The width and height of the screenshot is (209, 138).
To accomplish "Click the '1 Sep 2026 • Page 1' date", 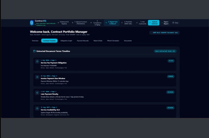I will pos(48,60).
